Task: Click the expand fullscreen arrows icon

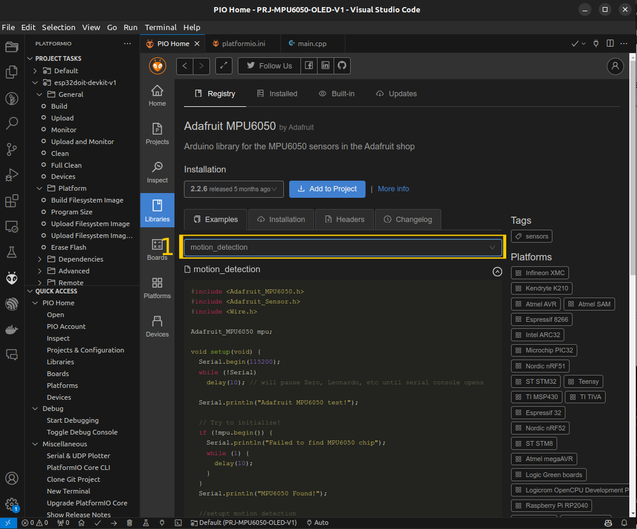Action: [224, 66]
